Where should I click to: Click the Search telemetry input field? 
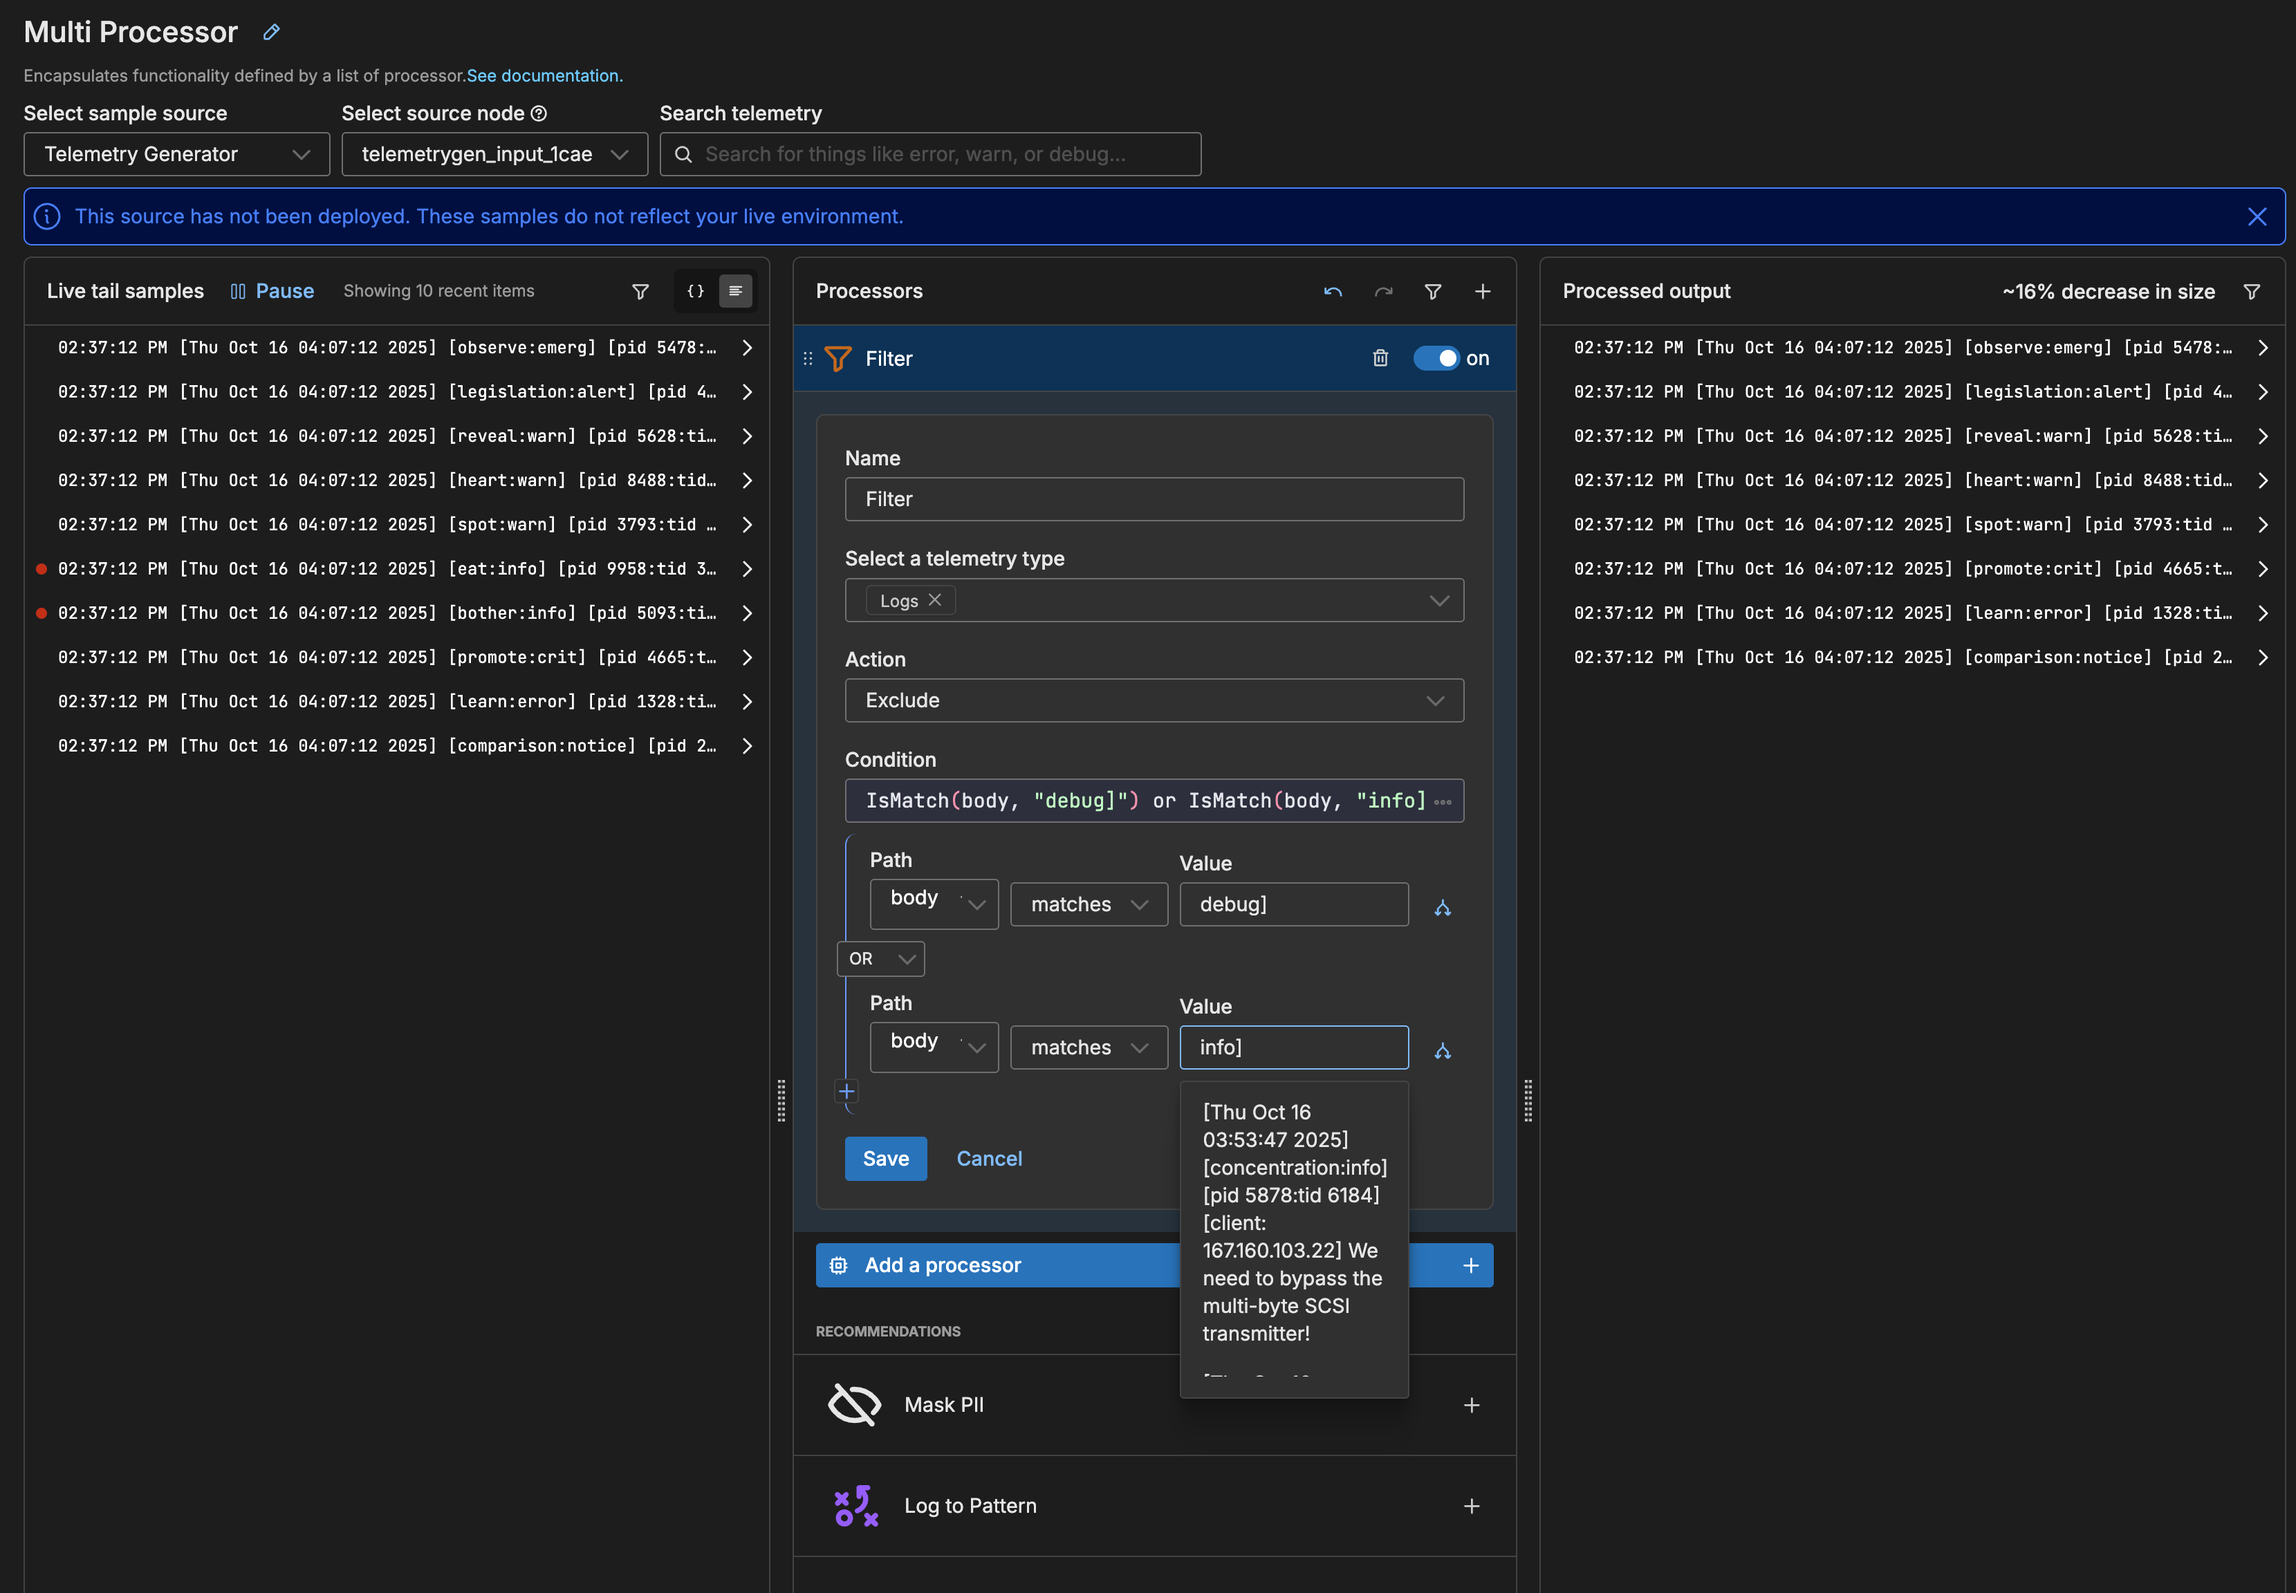tap(930, 155)
